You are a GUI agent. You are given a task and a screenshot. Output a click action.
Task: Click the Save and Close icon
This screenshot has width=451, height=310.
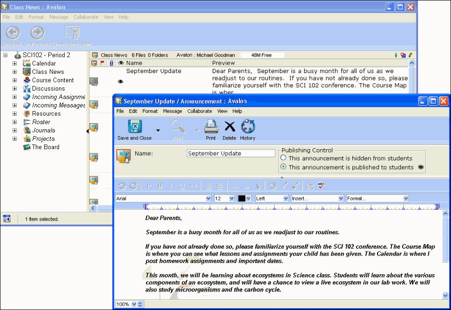pyautogui.click(x=134, y=127)
